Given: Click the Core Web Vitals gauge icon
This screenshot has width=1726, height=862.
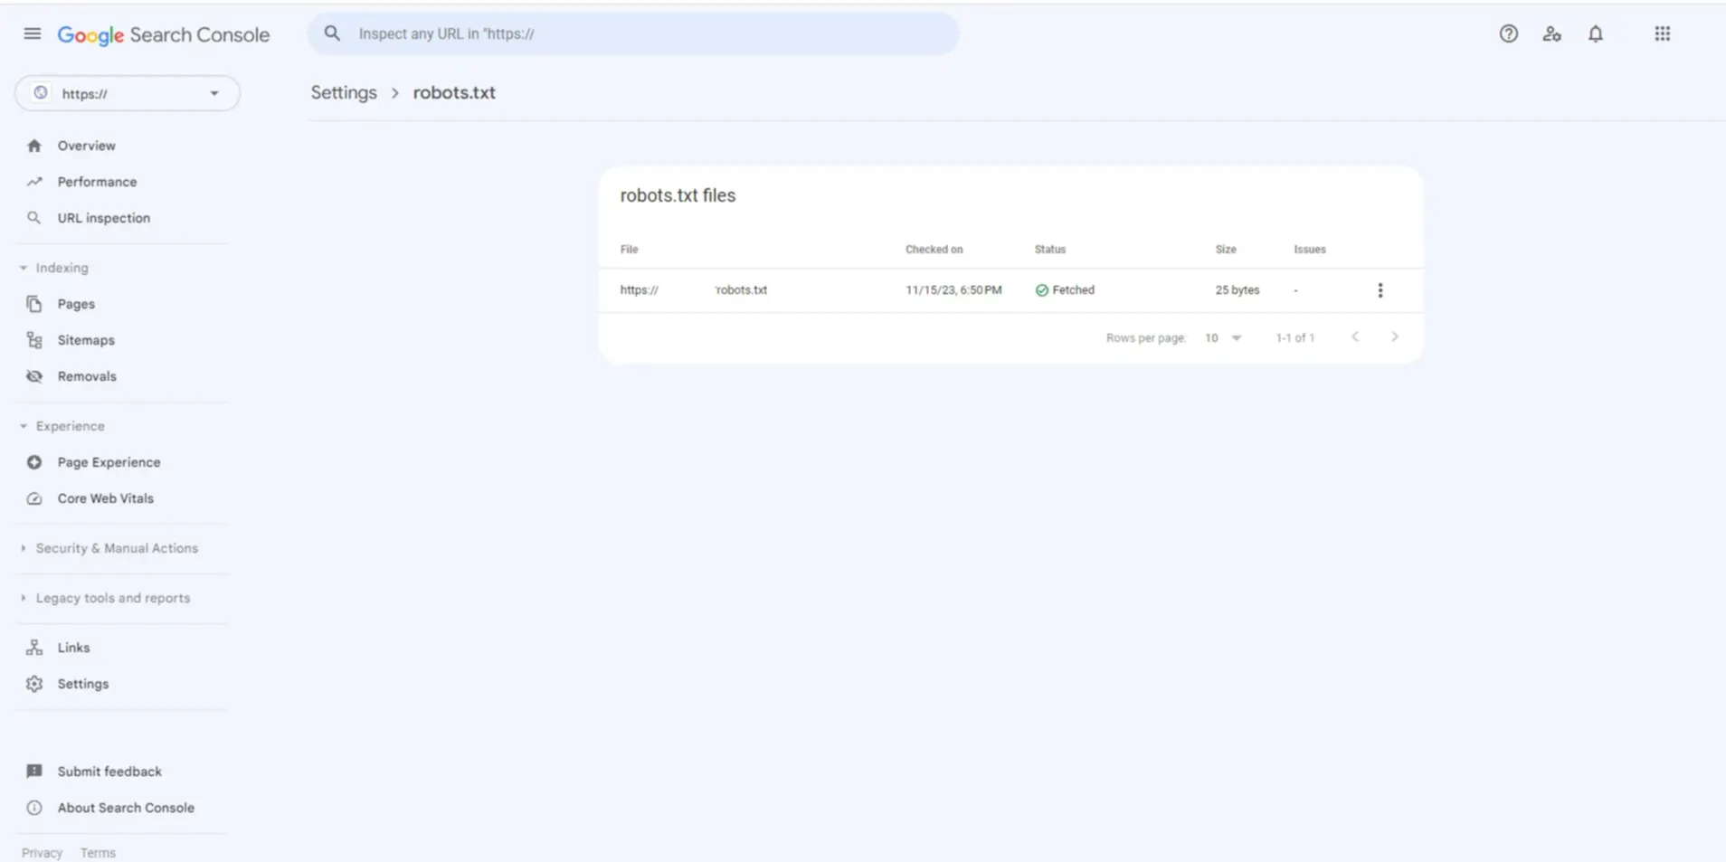Looking at the screenshot, I should [34, 498].
